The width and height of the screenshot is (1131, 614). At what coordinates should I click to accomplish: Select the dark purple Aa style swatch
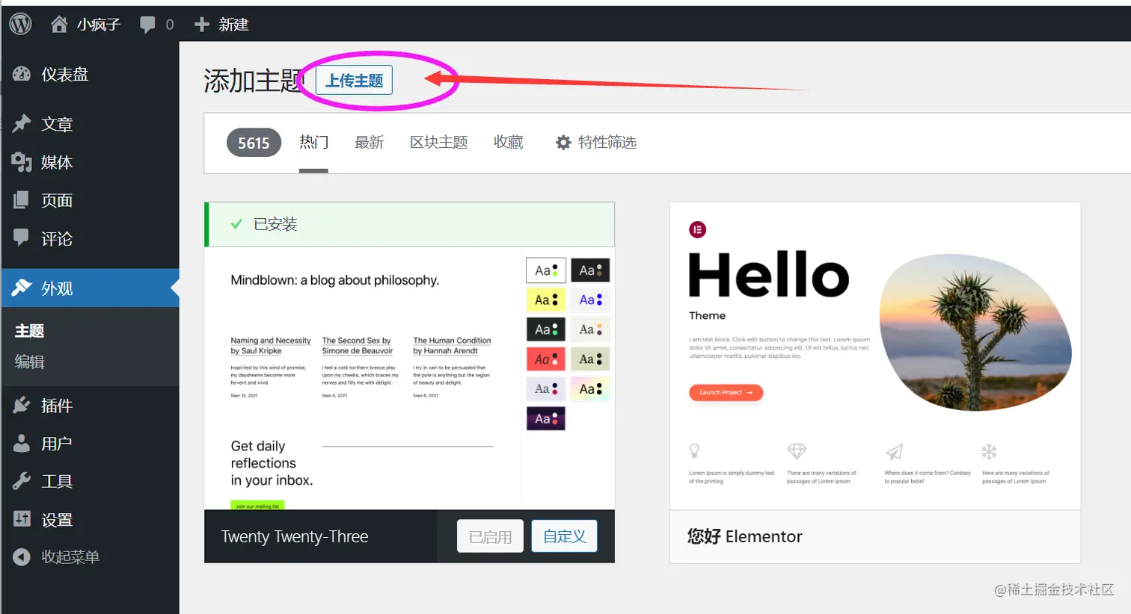tap(546, 419)
